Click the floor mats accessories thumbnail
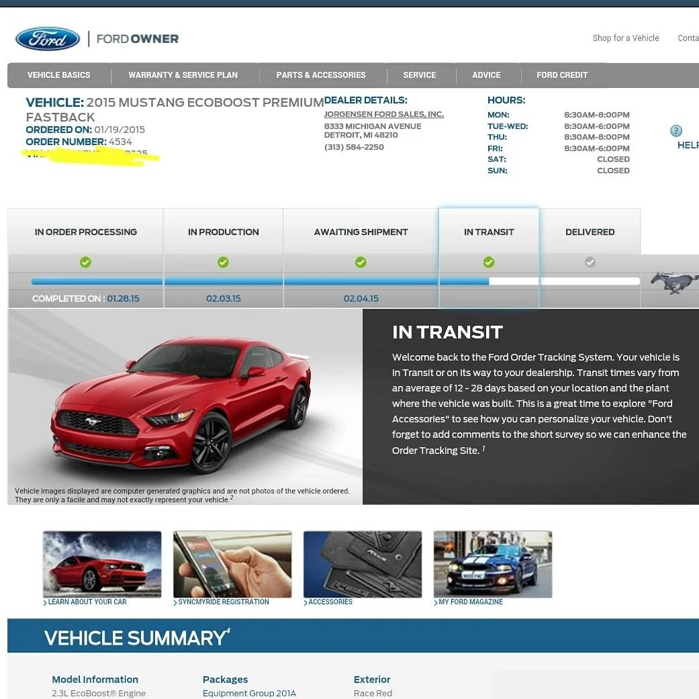 point(363,564)
